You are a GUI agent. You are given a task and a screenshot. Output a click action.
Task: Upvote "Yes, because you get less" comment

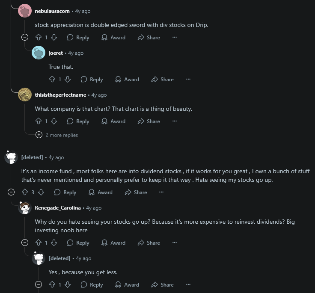(52, 284)
